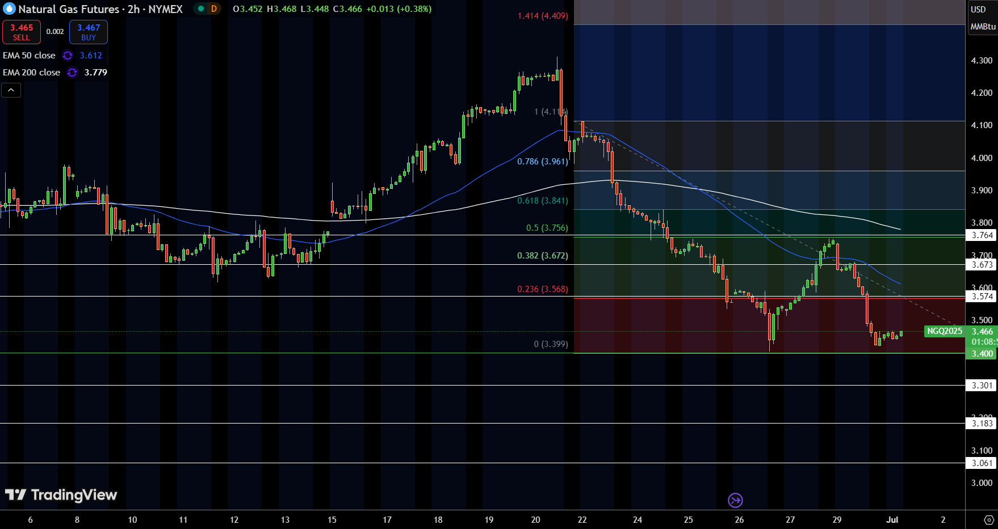Select EMA 200 close indicator label

31,73
